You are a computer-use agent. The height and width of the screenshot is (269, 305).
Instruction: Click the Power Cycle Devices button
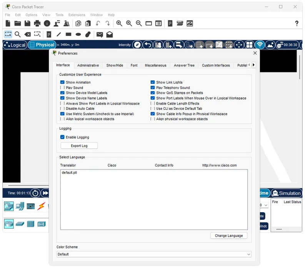(x=35, y=193)
